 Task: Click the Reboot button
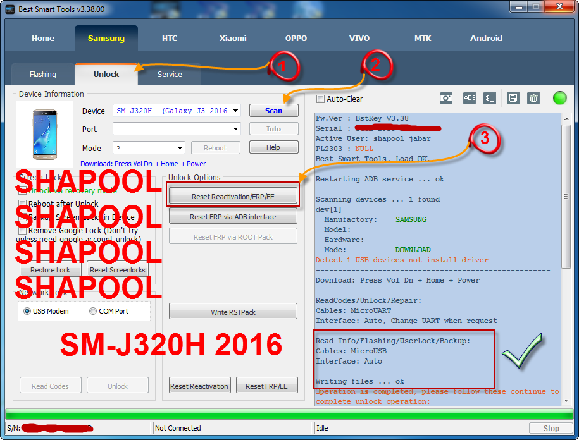tap(215, 147)
